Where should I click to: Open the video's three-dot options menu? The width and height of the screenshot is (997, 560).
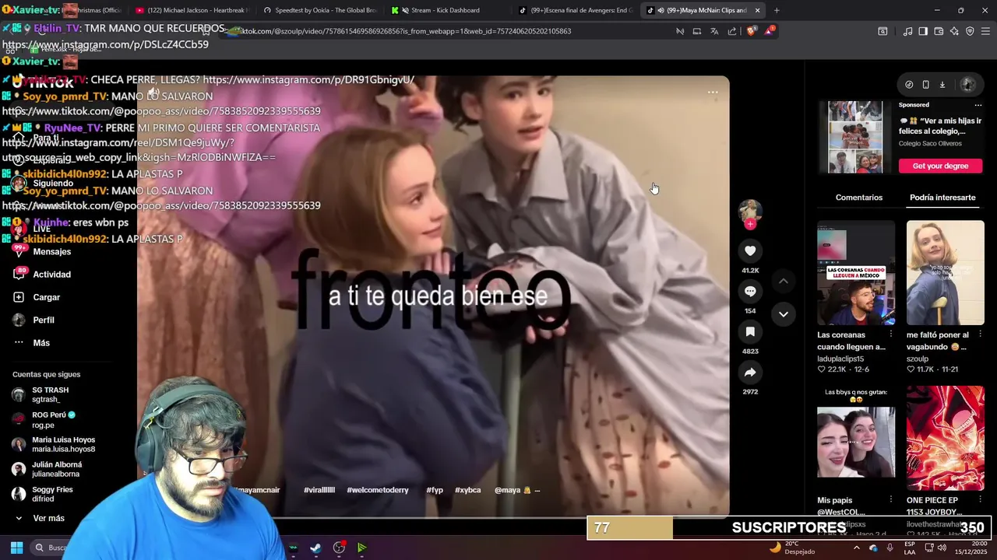point(713,92)
